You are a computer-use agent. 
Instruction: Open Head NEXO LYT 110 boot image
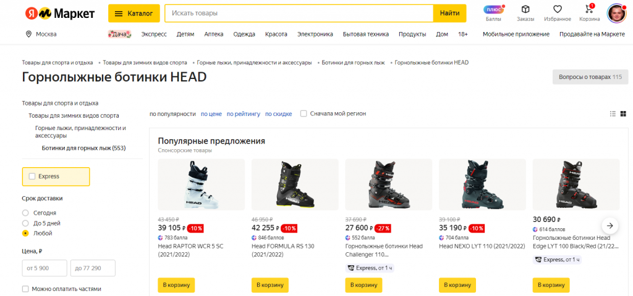[482, 184]
